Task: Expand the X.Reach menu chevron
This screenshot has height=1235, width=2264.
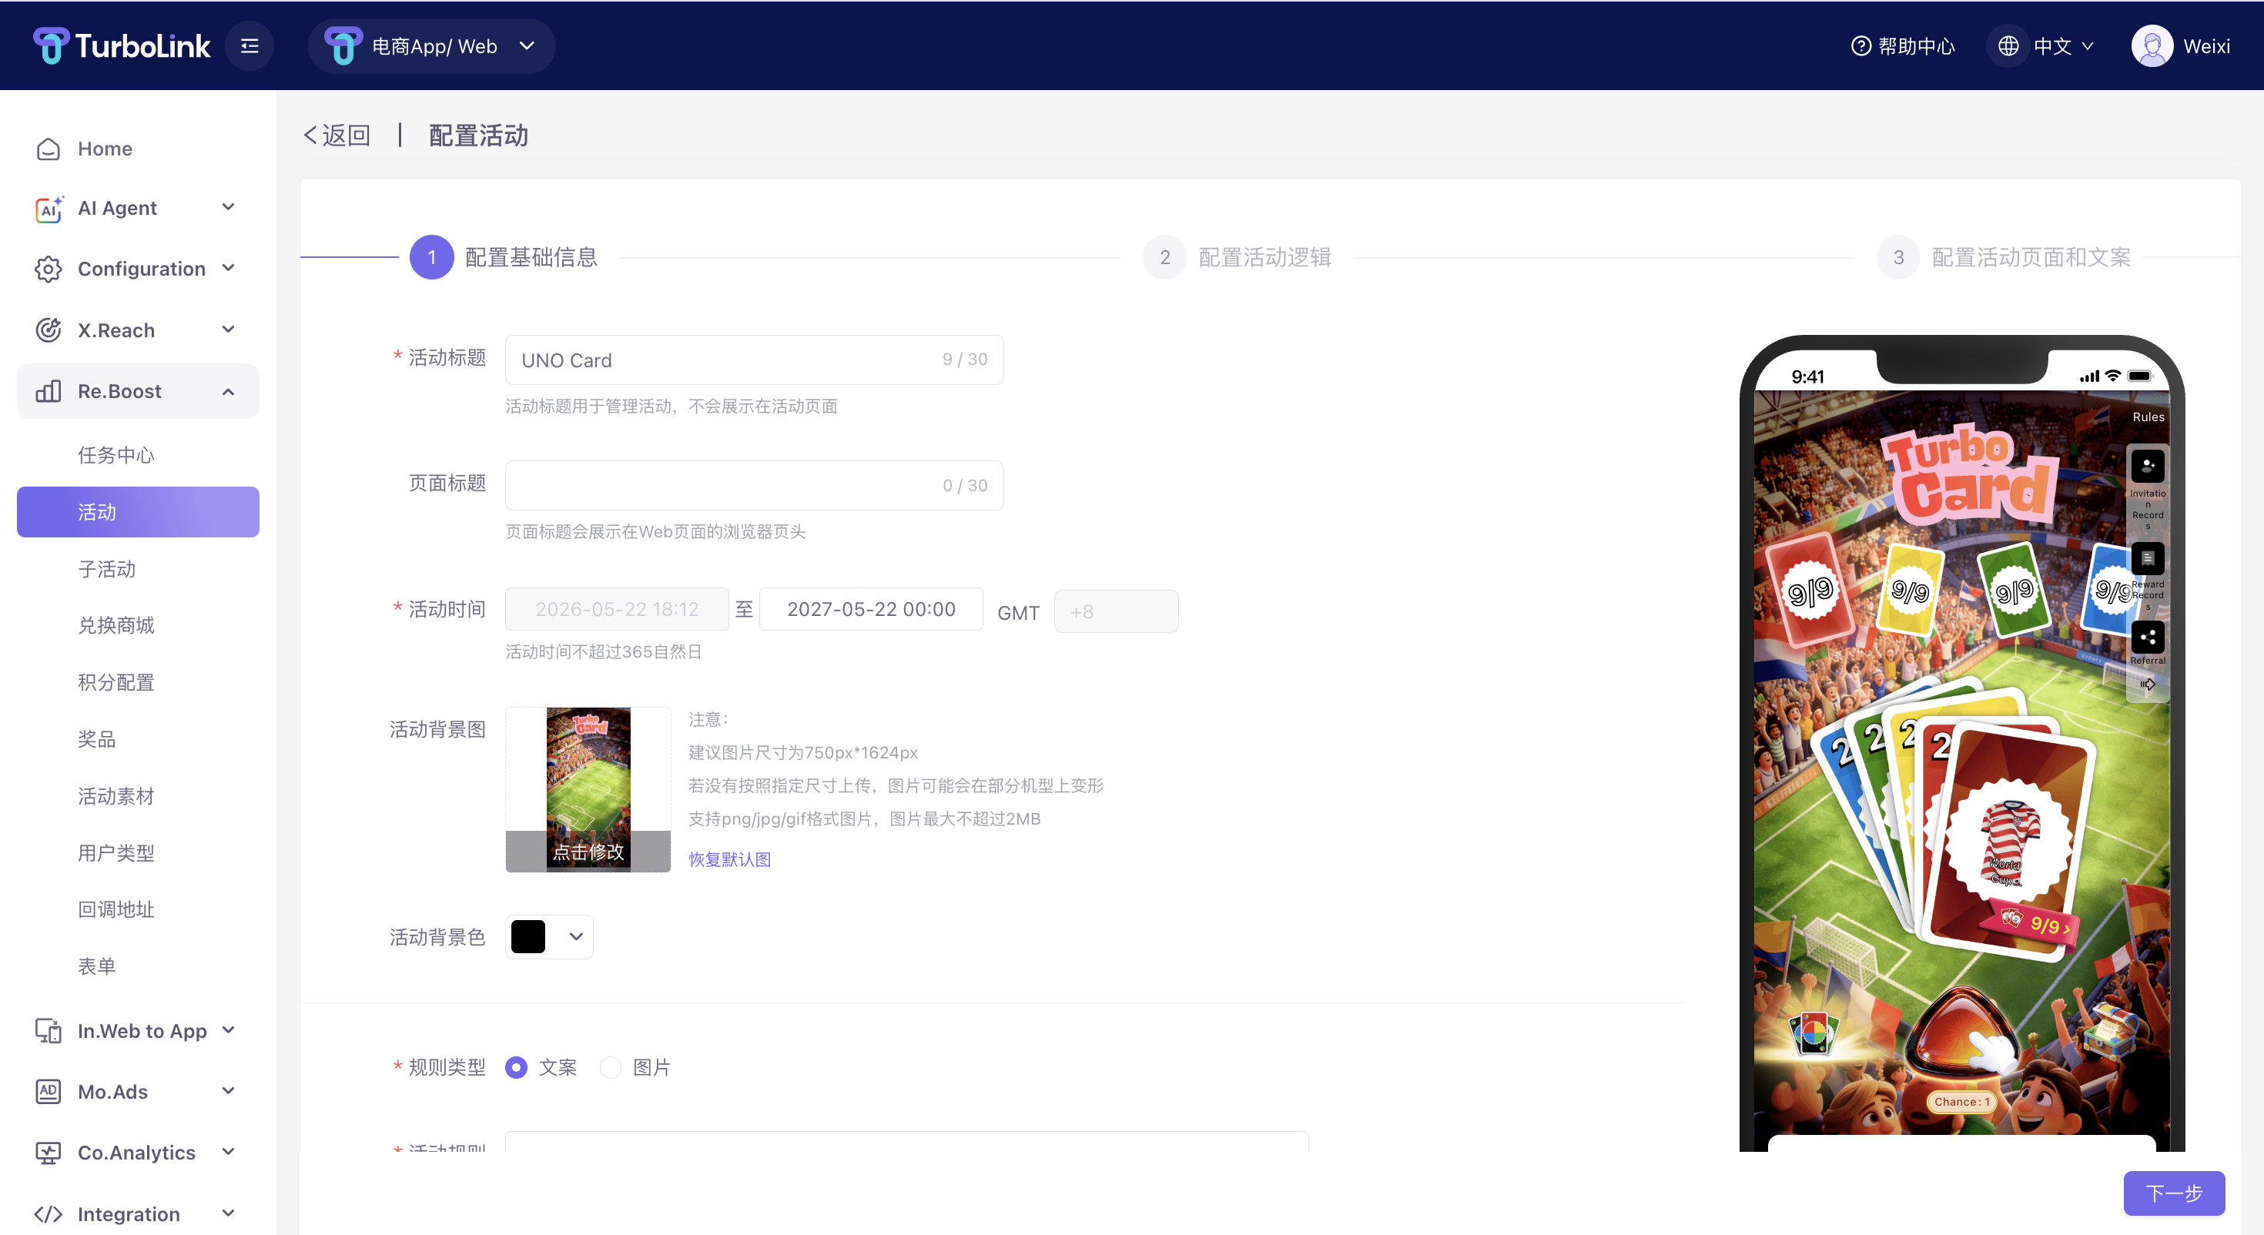Action: tap(229, 330)
